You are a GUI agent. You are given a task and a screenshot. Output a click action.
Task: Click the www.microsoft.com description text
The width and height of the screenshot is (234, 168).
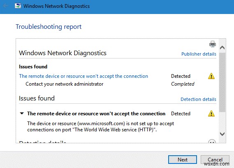[x=100, y=126]
